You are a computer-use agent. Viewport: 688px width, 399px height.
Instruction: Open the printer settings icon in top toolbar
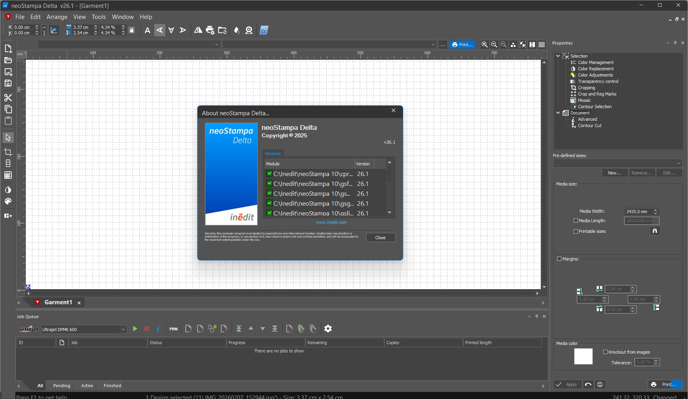pos(210,30)
